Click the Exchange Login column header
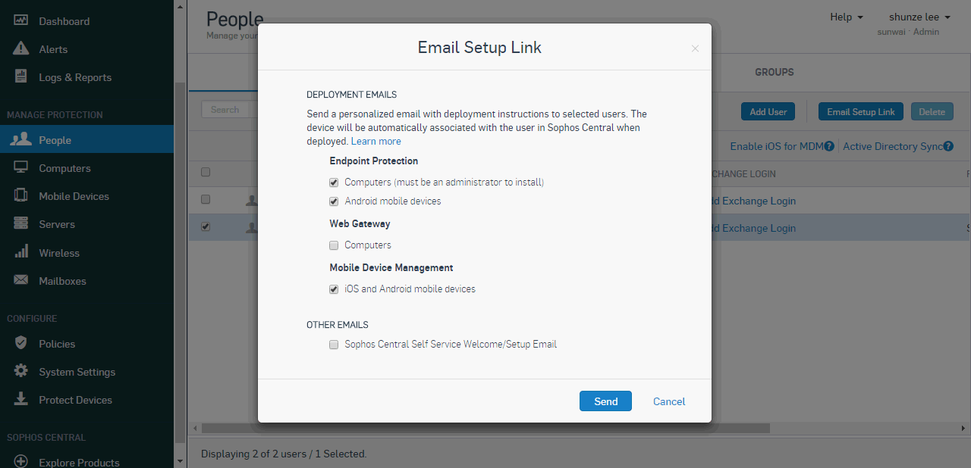This screenshot has height=468, width=971. [743, 173]
